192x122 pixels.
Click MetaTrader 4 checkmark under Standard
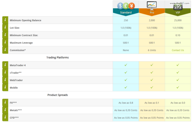[126, 65]
